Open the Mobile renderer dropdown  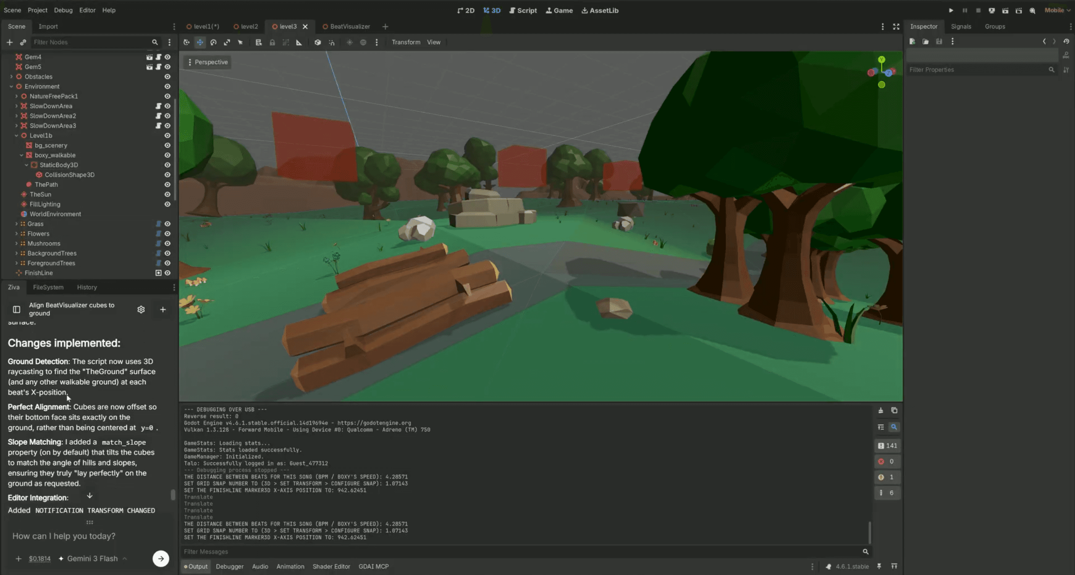tap(1057, 10)
